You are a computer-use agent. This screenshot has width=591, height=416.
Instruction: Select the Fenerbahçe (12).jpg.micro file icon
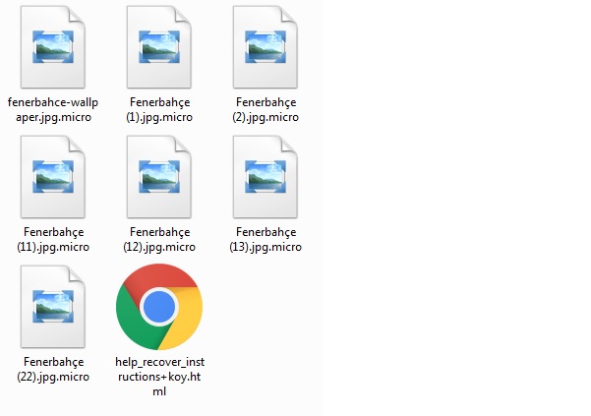tap(159, 177)
